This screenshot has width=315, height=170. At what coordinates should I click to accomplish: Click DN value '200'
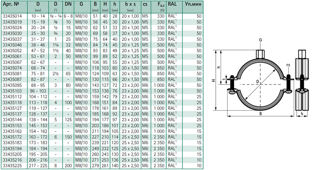tap(68, 166)
